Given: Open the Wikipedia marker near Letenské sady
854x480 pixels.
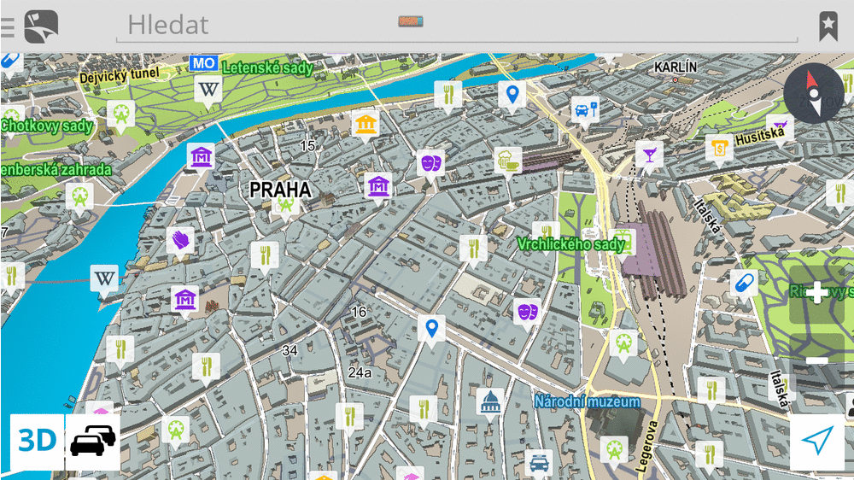Looking at the screenshot, I should coord(208,89).
